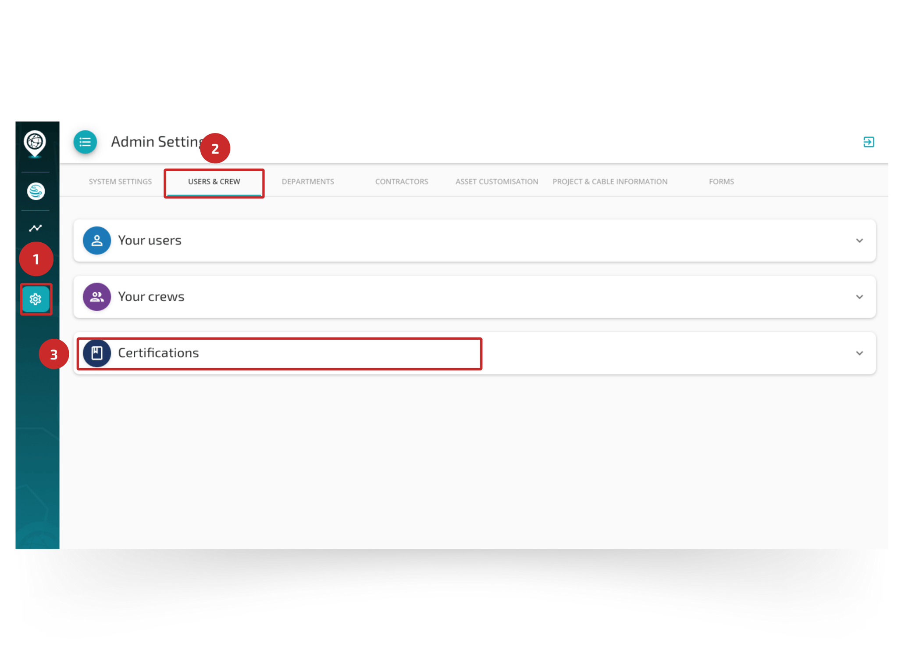Image resolution: width=905 pixels, height=654 pixels.
Task: Click the Certifications row label
Action: [158, 352]
